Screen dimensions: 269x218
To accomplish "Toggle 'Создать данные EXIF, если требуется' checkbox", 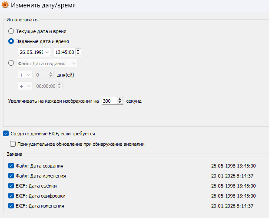I will click(6, 134).
